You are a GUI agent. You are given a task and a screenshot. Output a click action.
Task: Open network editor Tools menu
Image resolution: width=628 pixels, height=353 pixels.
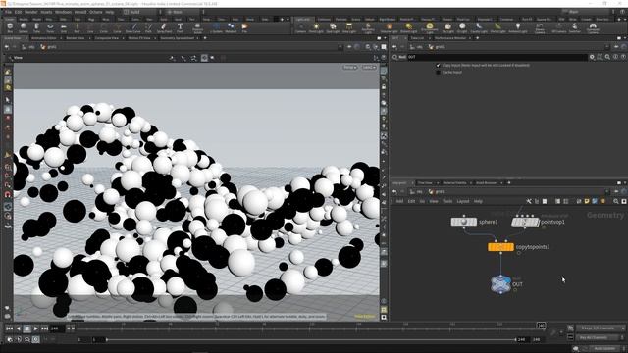point(447,201)
